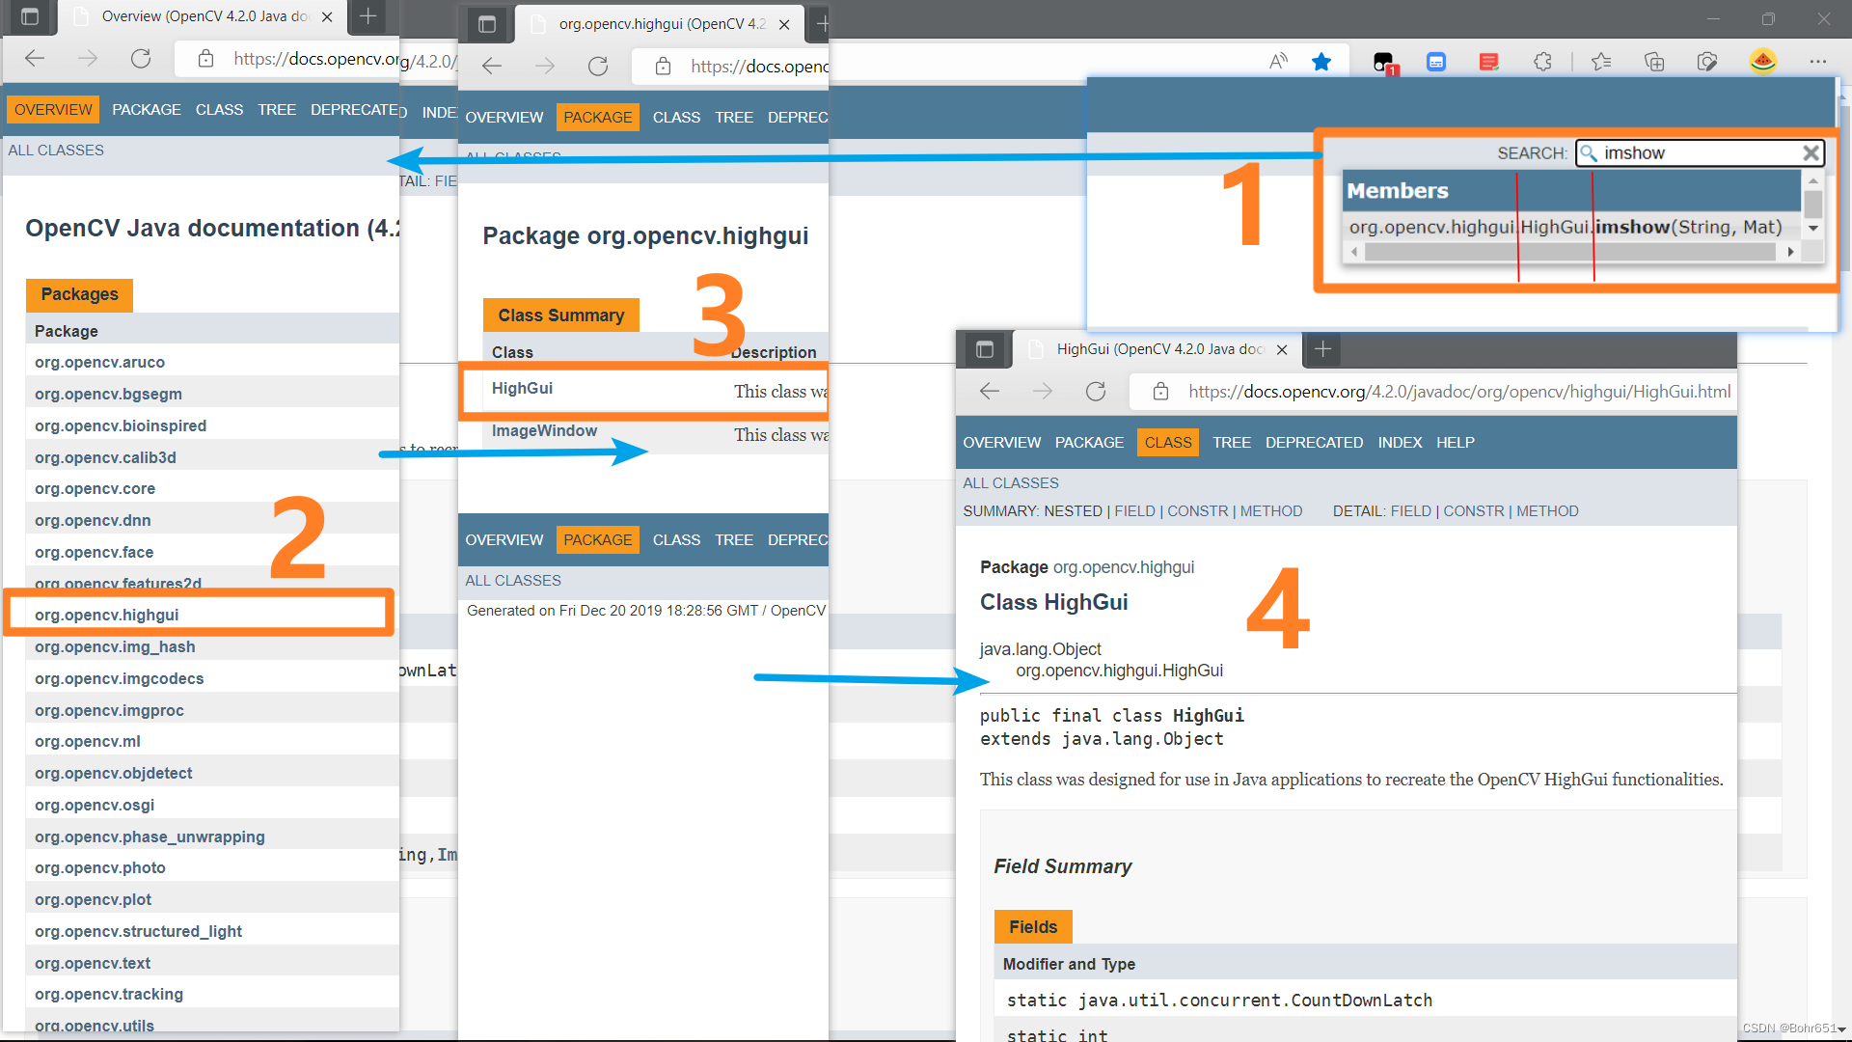Screen dimensions: 1852x1042
Task: Click ALL CLASSES in HighGui class window
Action: tap(1010, 482)
